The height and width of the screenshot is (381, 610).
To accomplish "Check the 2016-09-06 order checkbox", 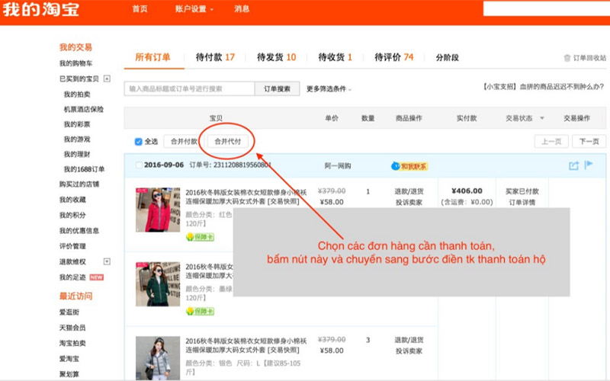I will [x=138, y=165].
